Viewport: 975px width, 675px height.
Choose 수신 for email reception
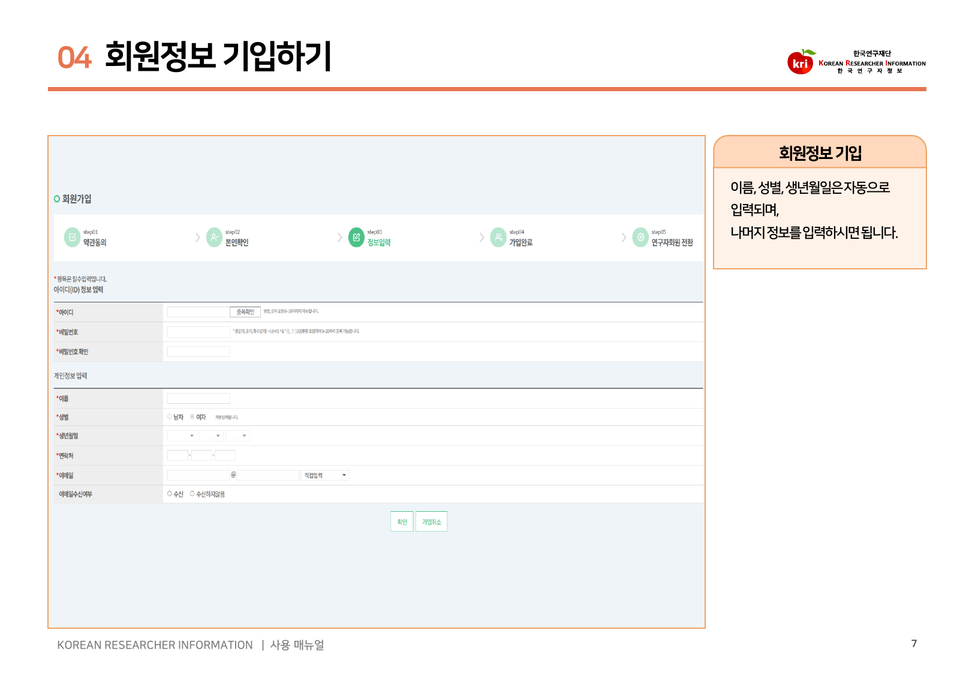170,494
